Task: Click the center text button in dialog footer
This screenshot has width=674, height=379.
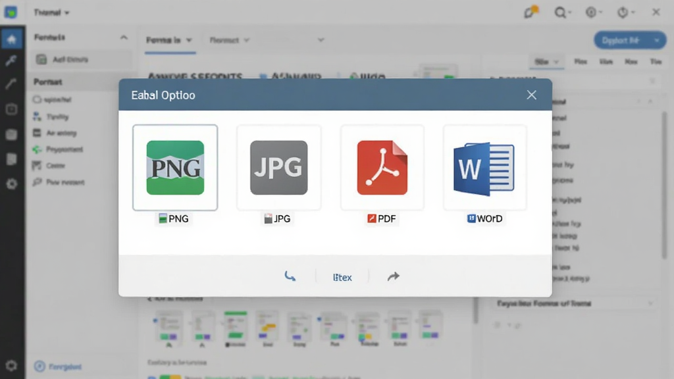Action: coord(342,278)
